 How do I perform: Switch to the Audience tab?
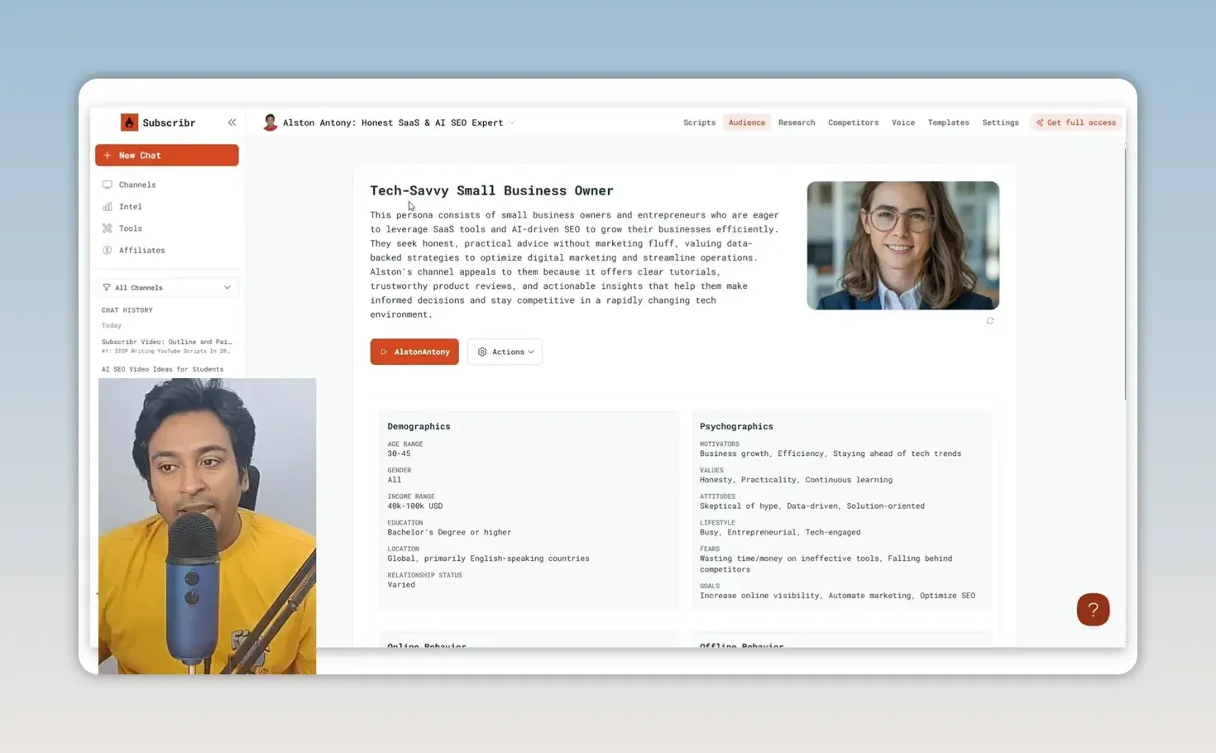(747, 122)
